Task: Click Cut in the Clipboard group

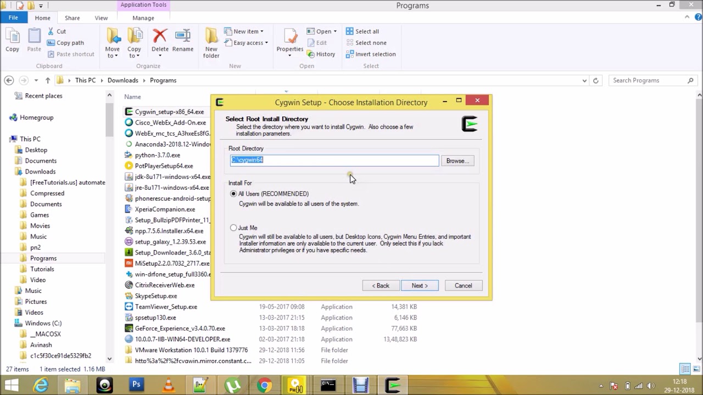Action: coord(56,31)
